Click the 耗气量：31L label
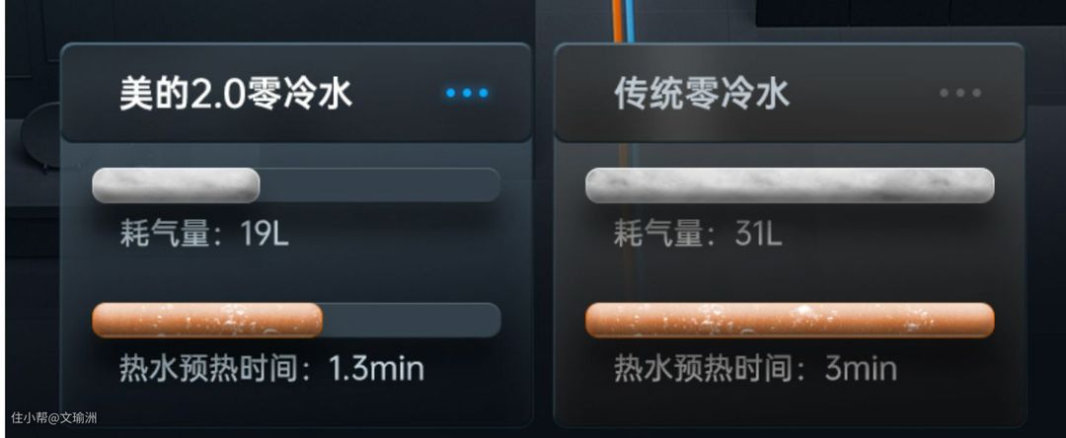Viewport: 1066px width, 438px height. pos(698,235)
